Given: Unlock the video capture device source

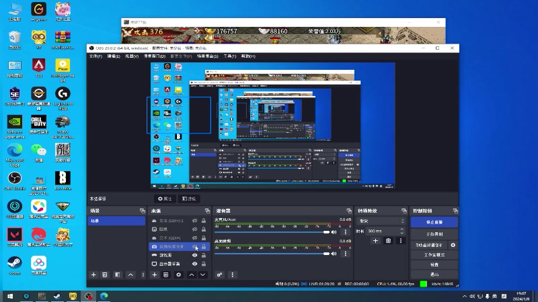Looking at the screenshot, I should [204, 246].
